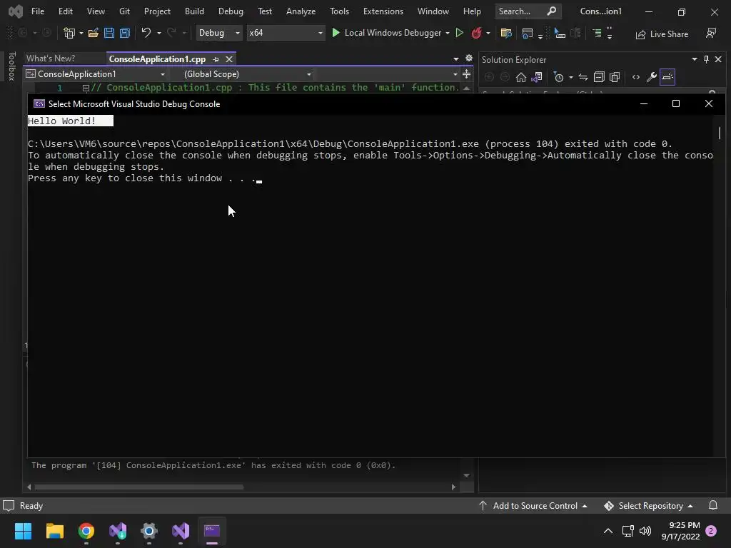Close the ConsoleApplication1.cpp tab
Image resolution: width=731 pixels, height=548 pixels.
[x=229, y=59]
